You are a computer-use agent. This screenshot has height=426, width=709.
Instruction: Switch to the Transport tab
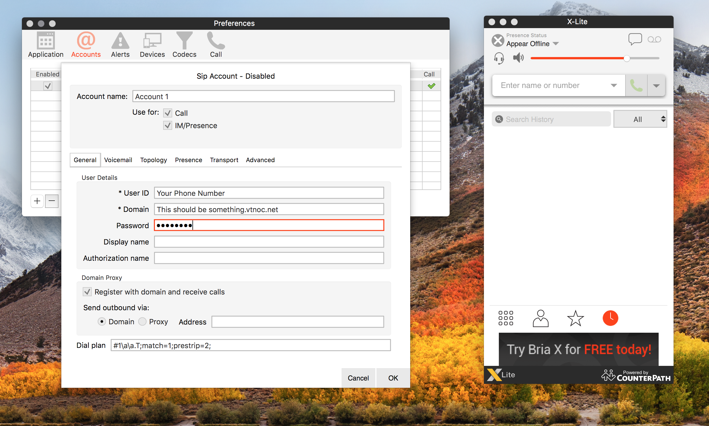(224, 160)
